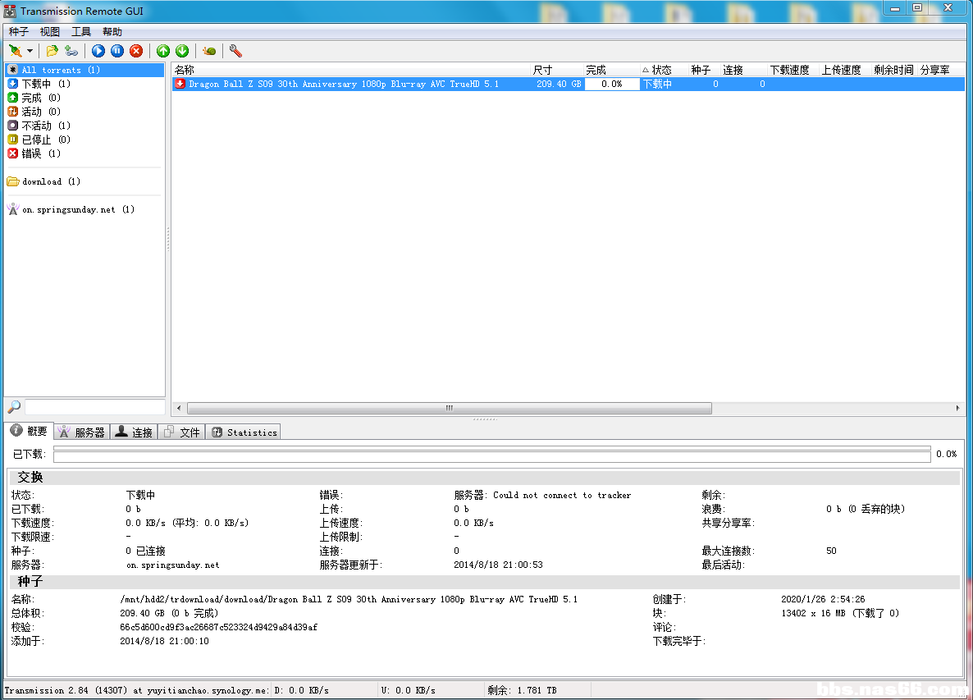Open settings using the wrench icon

(x=235, y=50)
